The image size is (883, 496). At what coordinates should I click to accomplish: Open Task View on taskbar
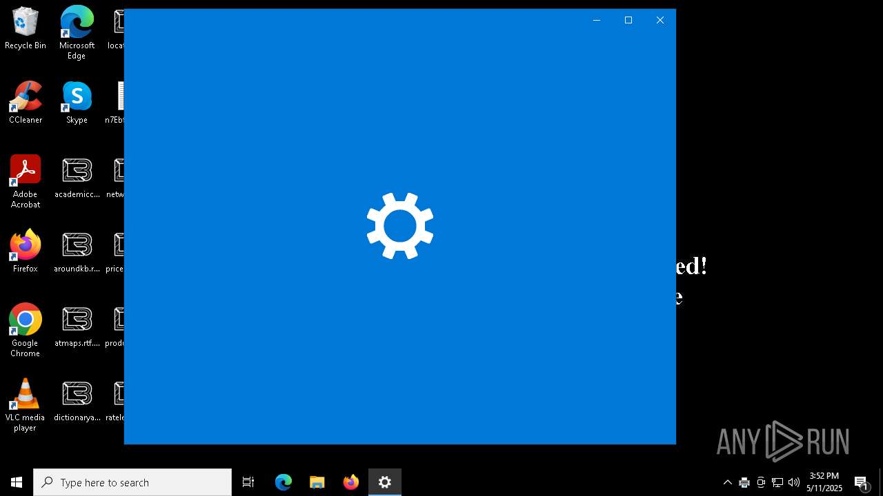(x=248, y=482)
